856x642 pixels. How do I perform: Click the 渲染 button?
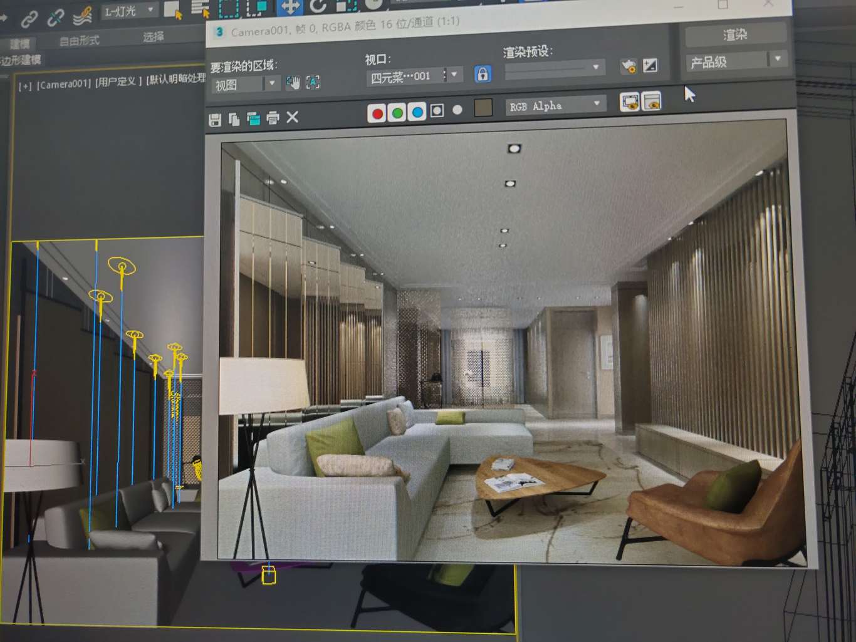tap(736, 35)
